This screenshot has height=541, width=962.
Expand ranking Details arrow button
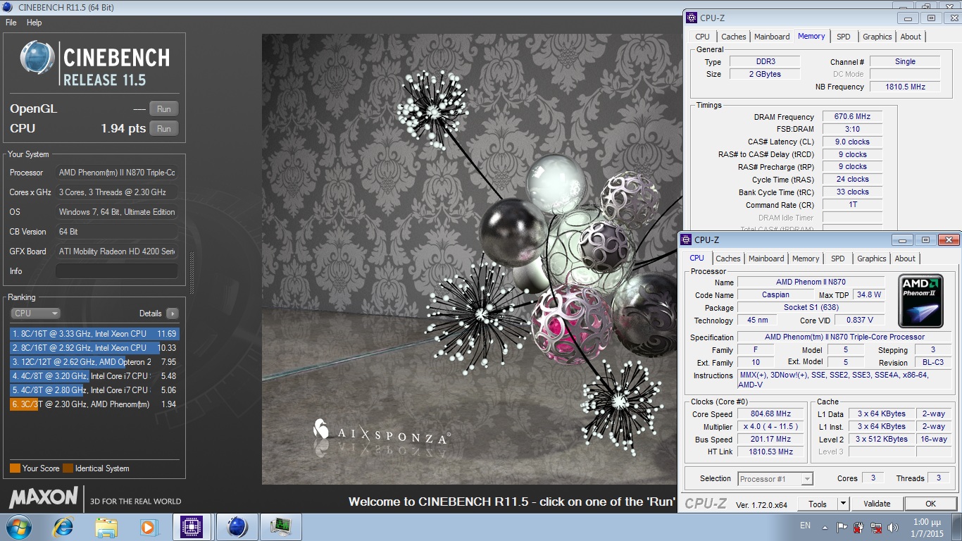(x=173, y=313)
